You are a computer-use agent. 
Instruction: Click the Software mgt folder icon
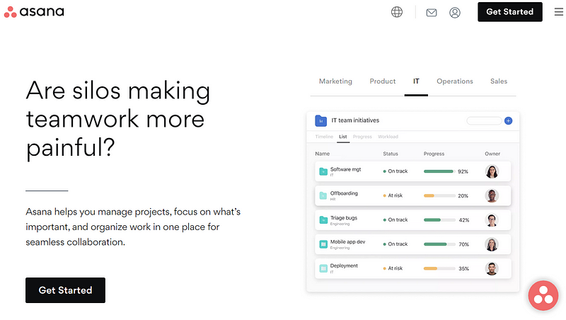(x=323, y=171)
